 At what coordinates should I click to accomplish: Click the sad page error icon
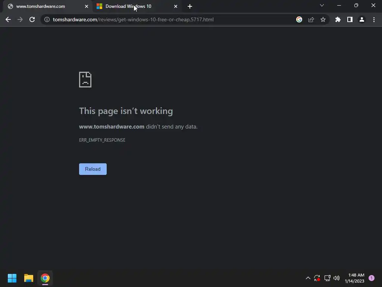85,80
